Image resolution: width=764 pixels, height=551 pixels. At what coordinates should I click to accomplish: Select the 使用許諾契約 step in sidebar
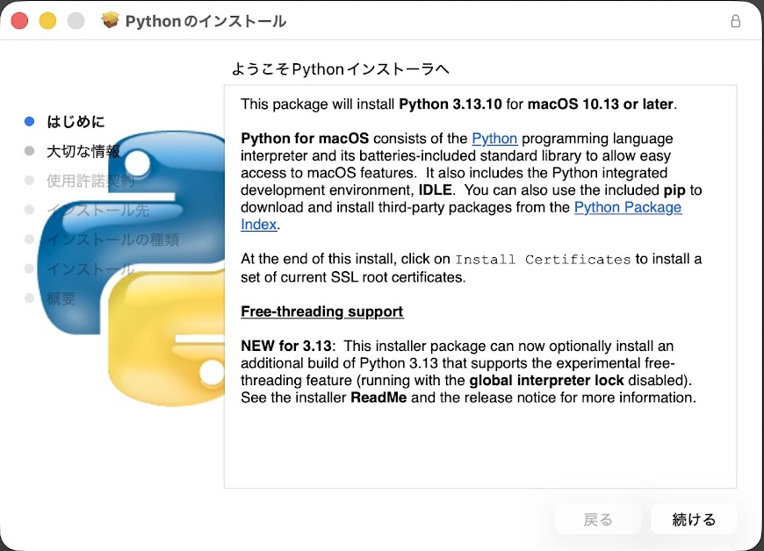pos(90,181)
